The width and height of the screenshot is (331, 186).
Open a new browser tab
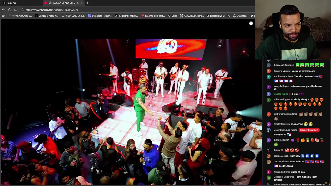click(87, 3)
